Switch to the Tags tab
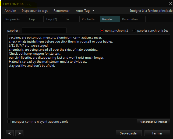173x139 pixels. (35, 19)
